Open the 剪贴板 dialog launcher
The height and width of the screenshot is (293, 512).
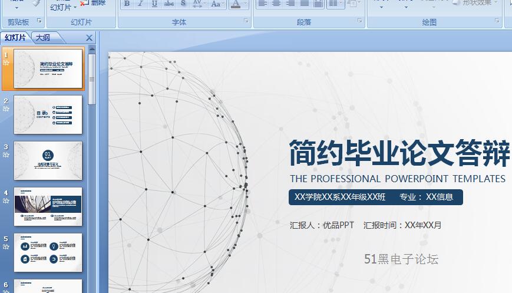coord(39,21)
